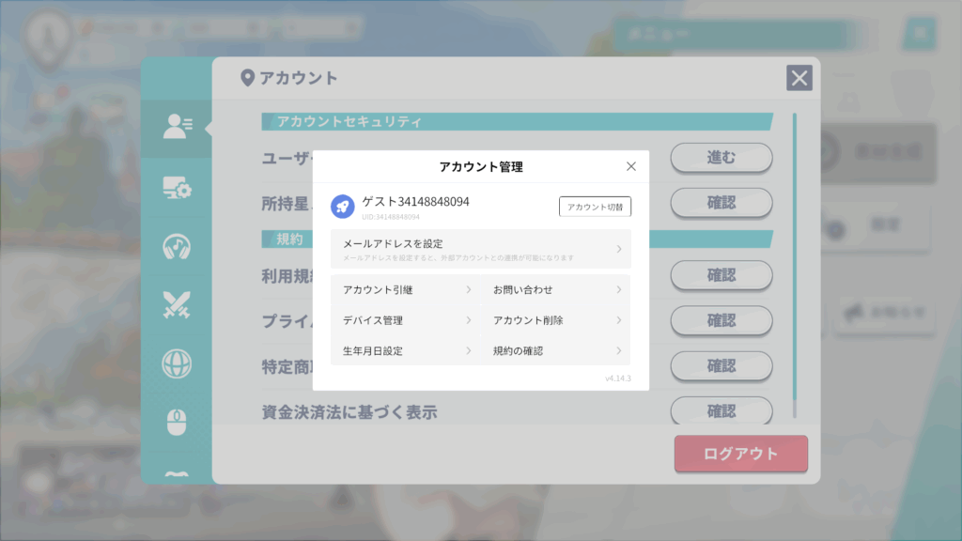Open battle settings crossed-swords icon

[x=177, y=304]
